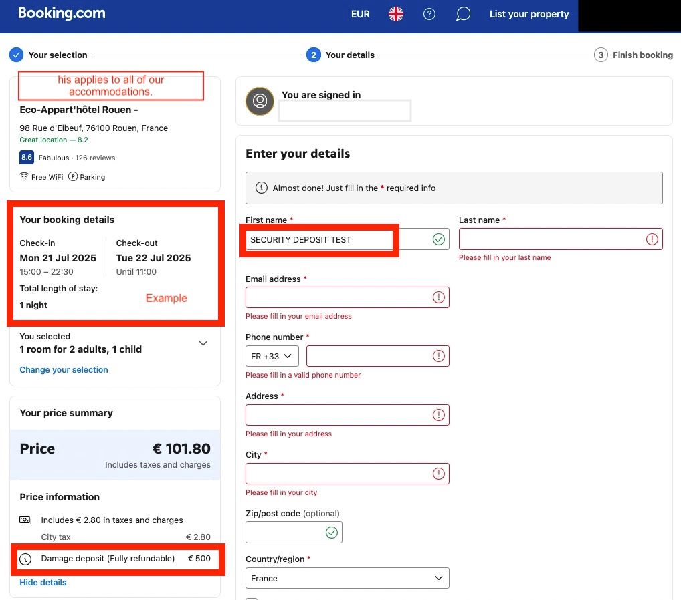The height and width of the screenshot is (600, 681).
Task: Open the messages chat bubble icon
Action: click(x=463, y=14)
